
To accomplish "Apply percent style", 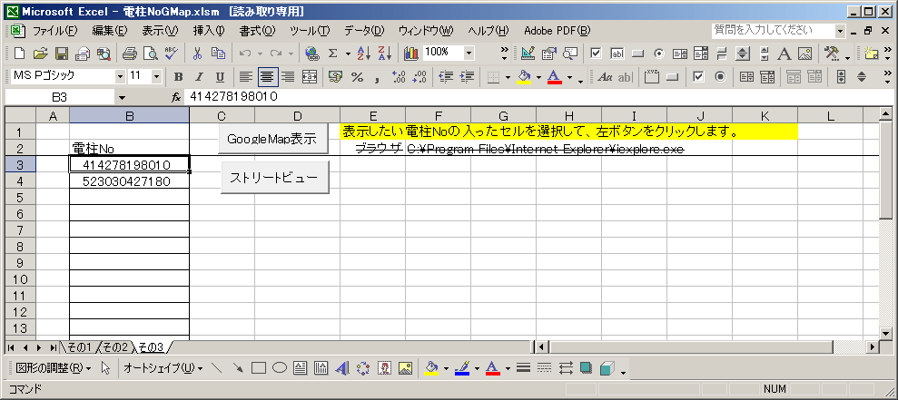I will (357, 77).
